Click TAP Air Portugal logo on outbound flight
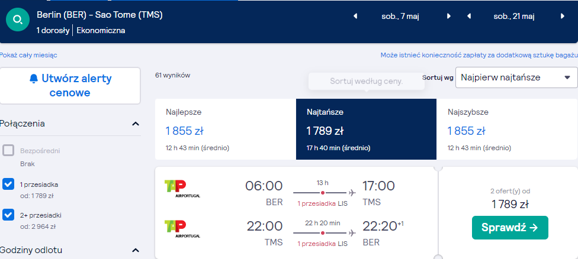This screenshot has width=578, height=259. tap(182, 189)
